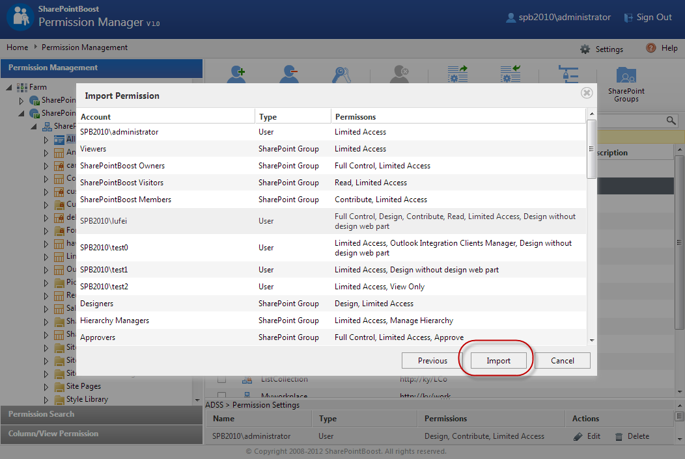Click the tree panel scroll down arrow

(197, 400)
